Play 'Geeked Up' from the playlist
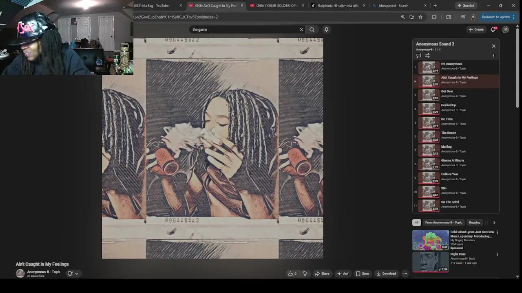The image size is (522, 293). coord(456,109)
